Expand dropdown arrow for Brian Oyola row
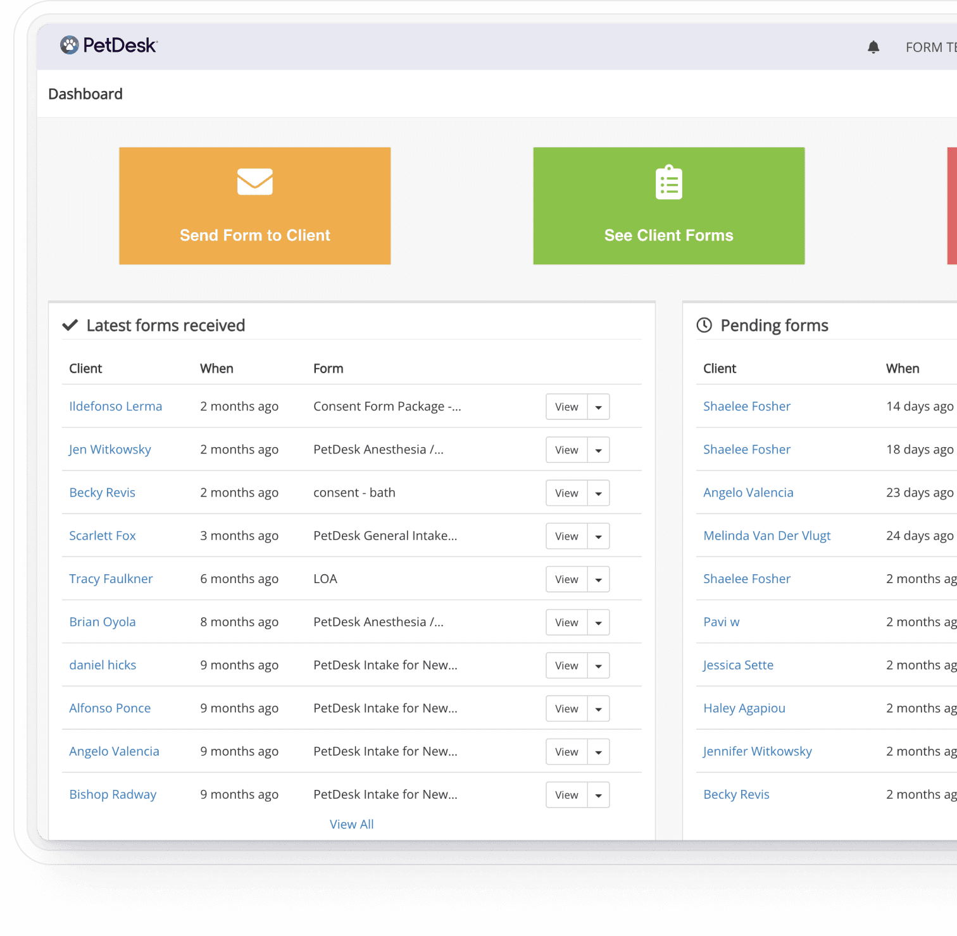Image resolution: width=957 pixels, height=936 pixels. [x=599, y=622]
